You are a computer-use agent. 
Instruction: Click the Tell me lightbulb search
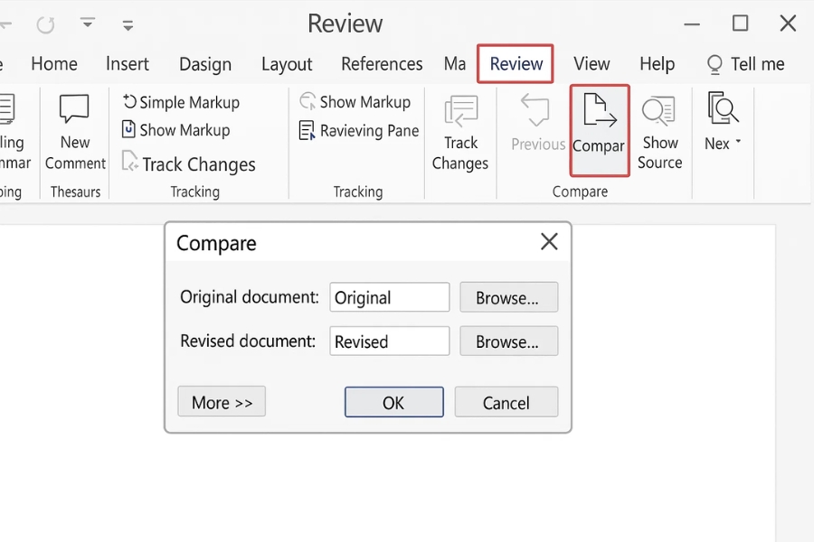pos(746,64)
